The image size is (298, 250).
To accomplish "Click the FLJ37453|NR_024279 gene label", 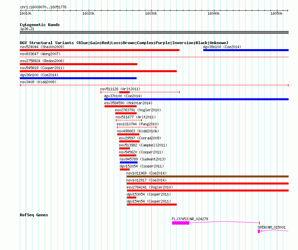I will 190,219.
